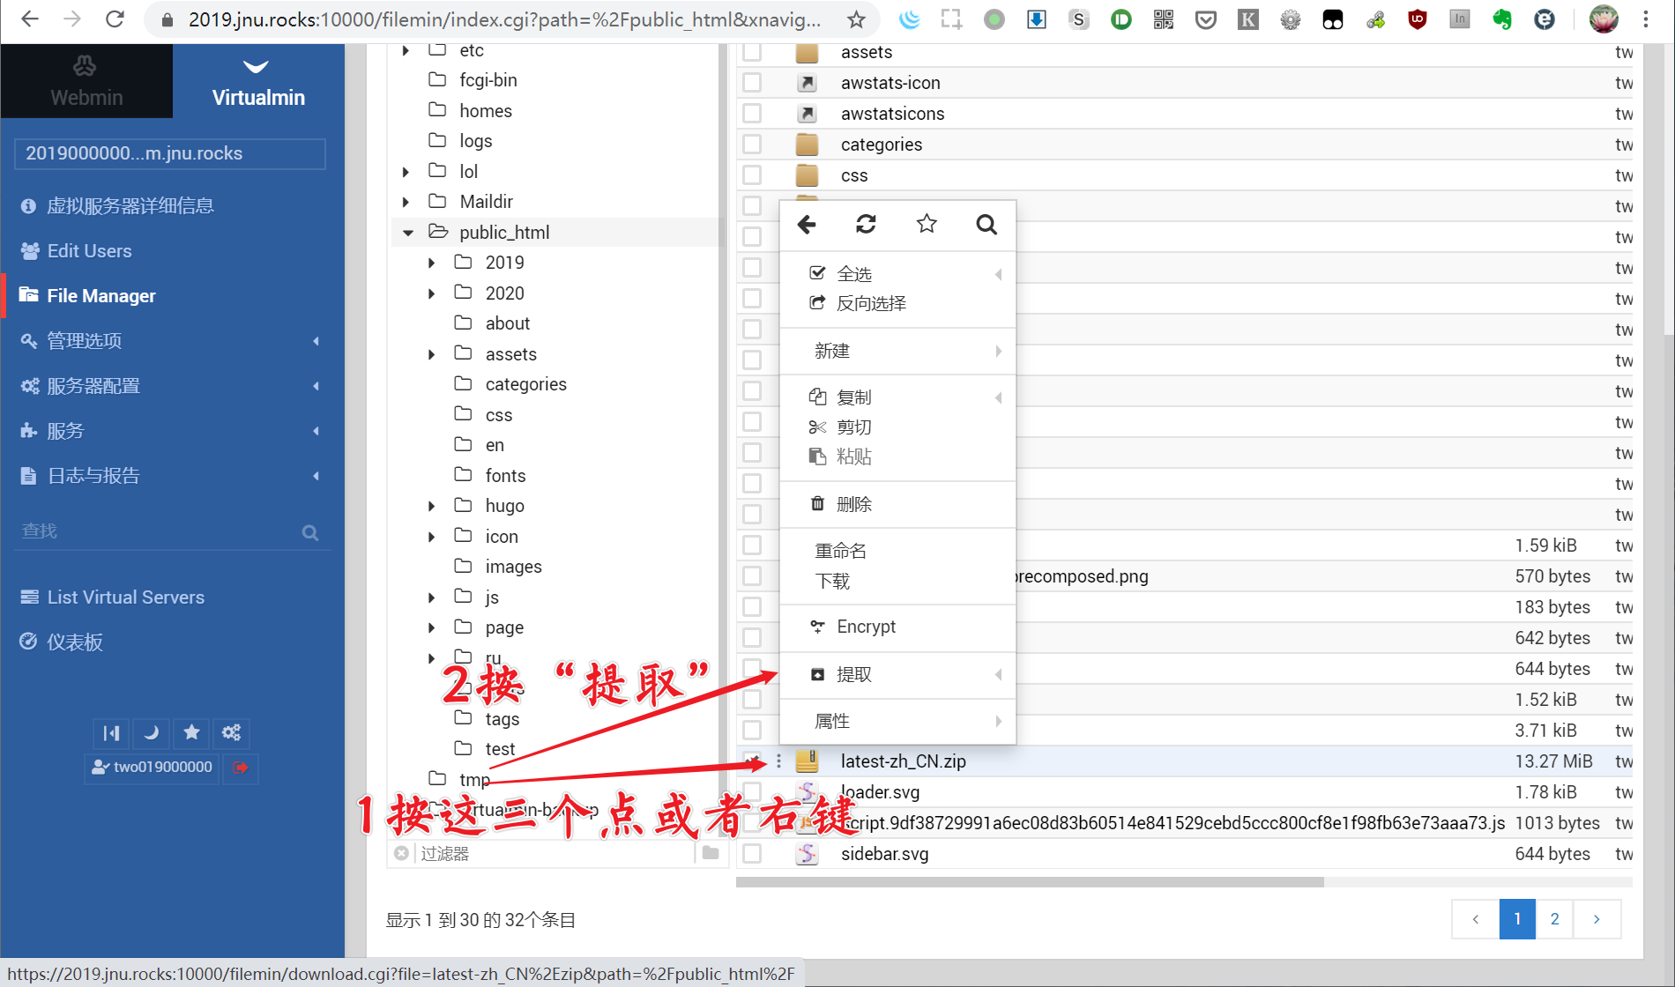Choose 提取 from the context menu

(853, 674)
